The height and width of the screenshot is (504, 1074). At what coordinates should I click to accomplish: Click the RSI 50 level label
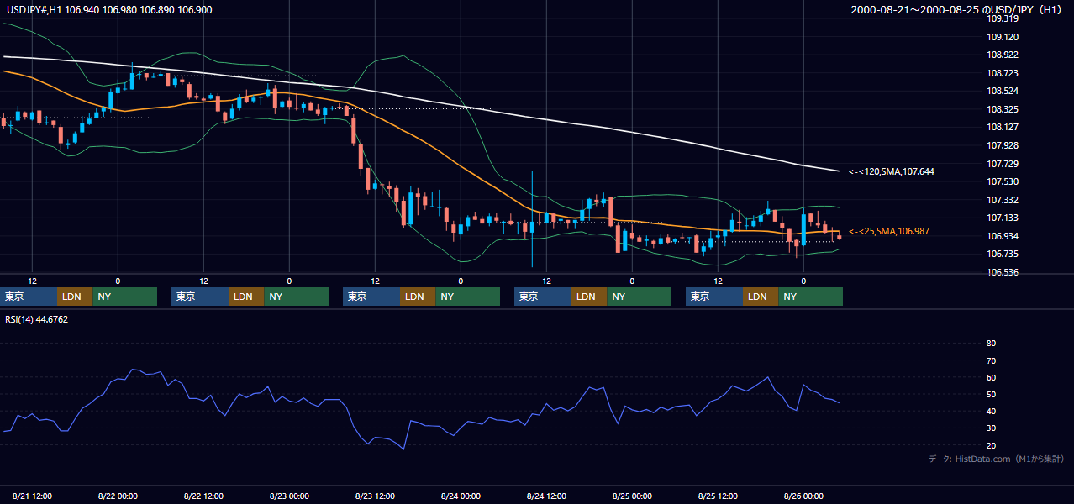[x=991, y=394]
